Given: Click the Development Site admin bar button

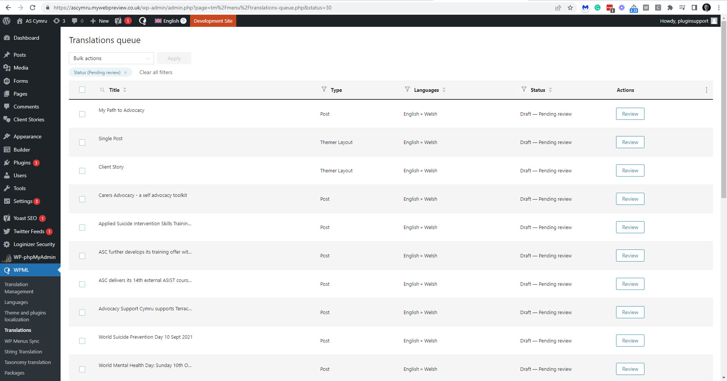Looking at the screenshot, I should pyautogui.click(x=213, y=21).
